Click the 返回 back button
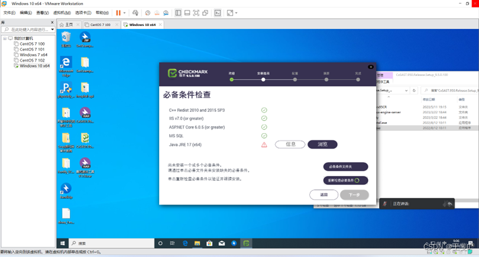This screenshot has height=257, width=479. click(323, 195)
